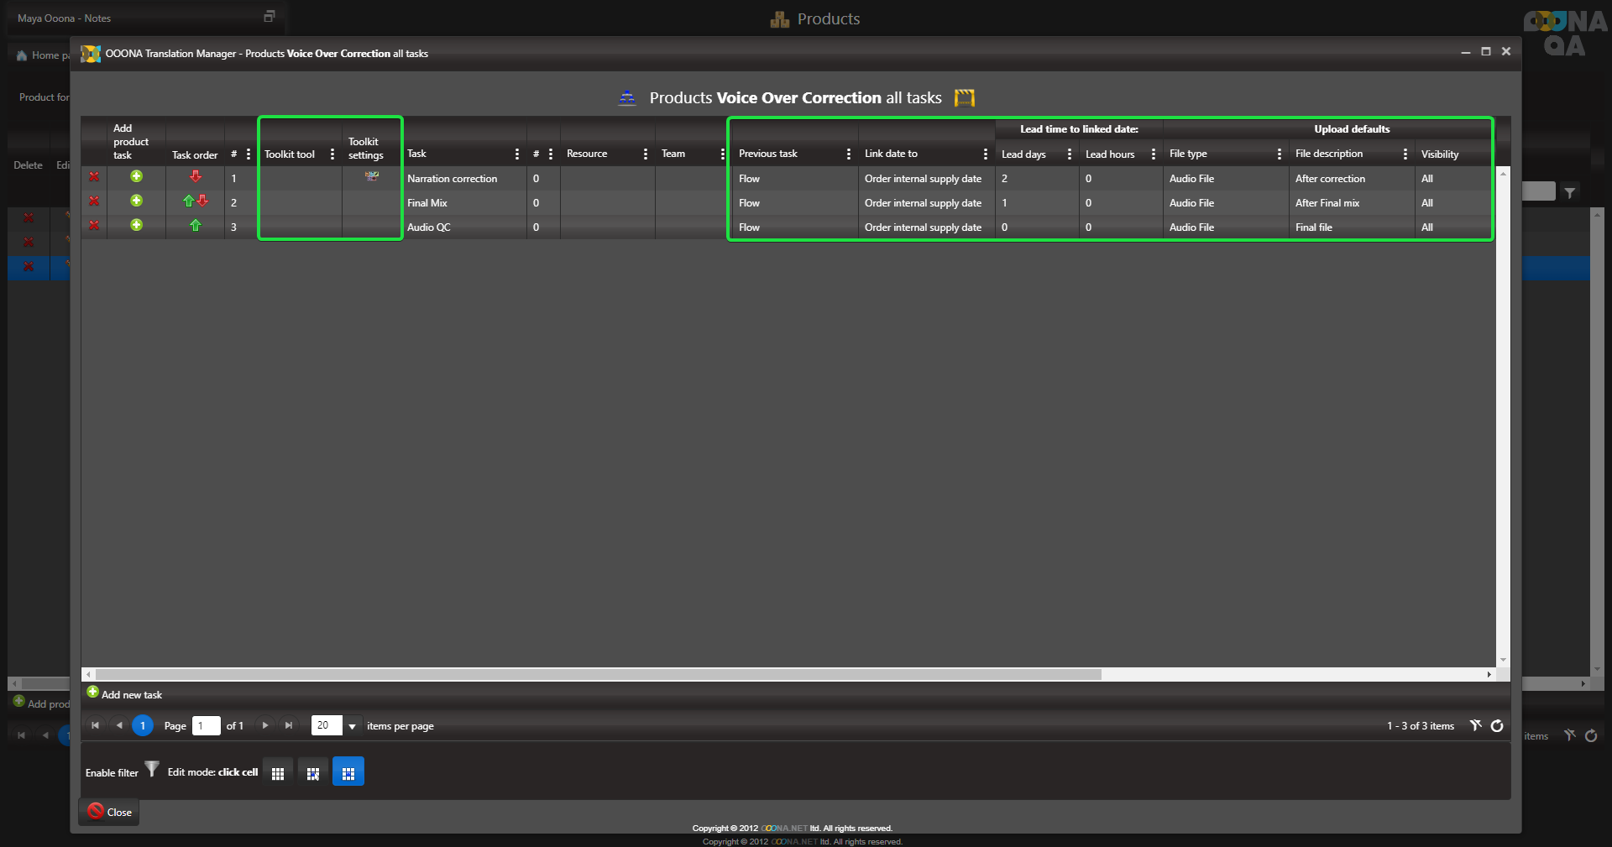This screenshot has height=847, width=1612.
Task: Open the items per page dropdown
Action: point(353,726)
